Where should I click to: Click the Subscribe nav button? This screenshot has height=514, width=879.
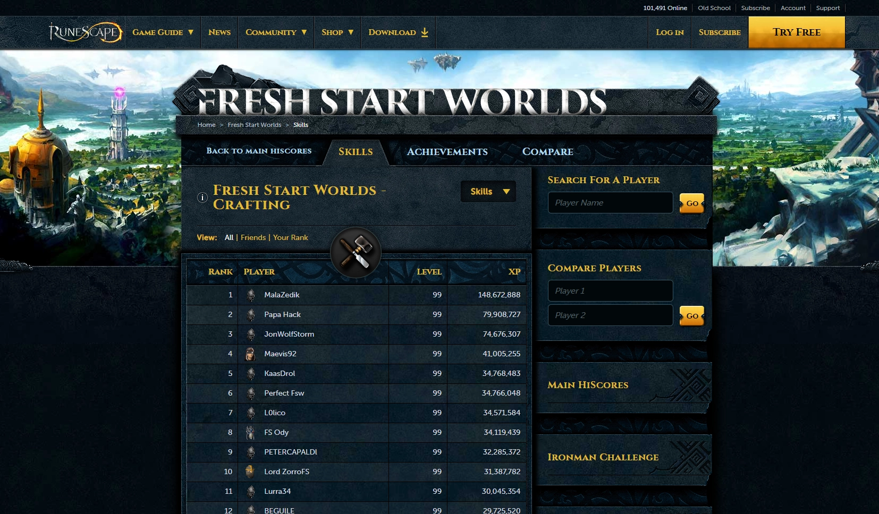(720, 32)
